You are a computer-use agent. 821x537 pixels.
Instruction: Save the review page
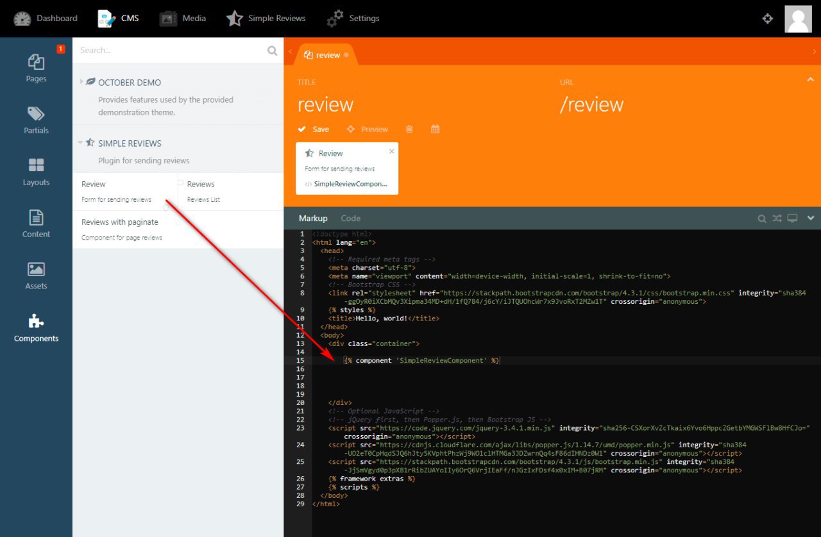313,129
